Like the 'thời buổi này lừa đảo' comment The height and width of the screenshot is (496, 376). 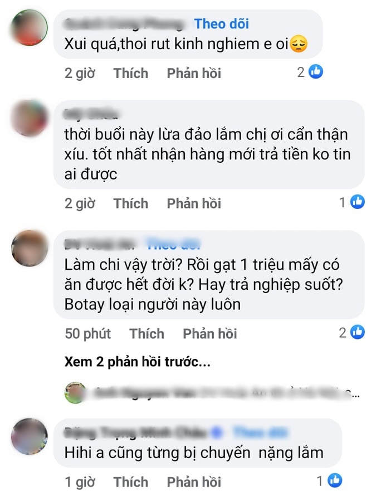(130, 203)
